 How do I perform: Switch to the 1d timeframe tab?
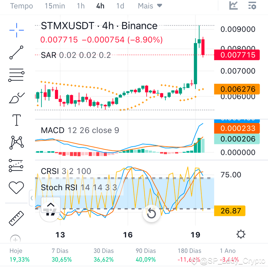120,6
